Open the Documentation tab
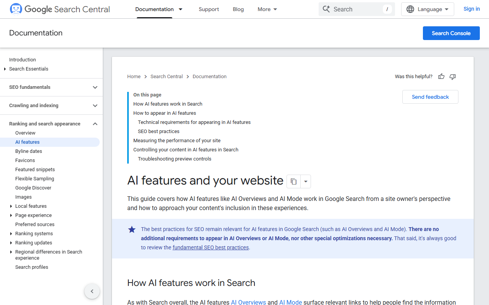This screenshot has width=489, height=305. tap(154, 9)
